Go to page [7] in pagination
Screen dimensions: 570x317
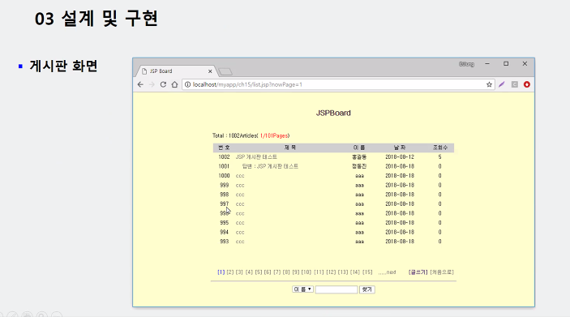(277, 272)
